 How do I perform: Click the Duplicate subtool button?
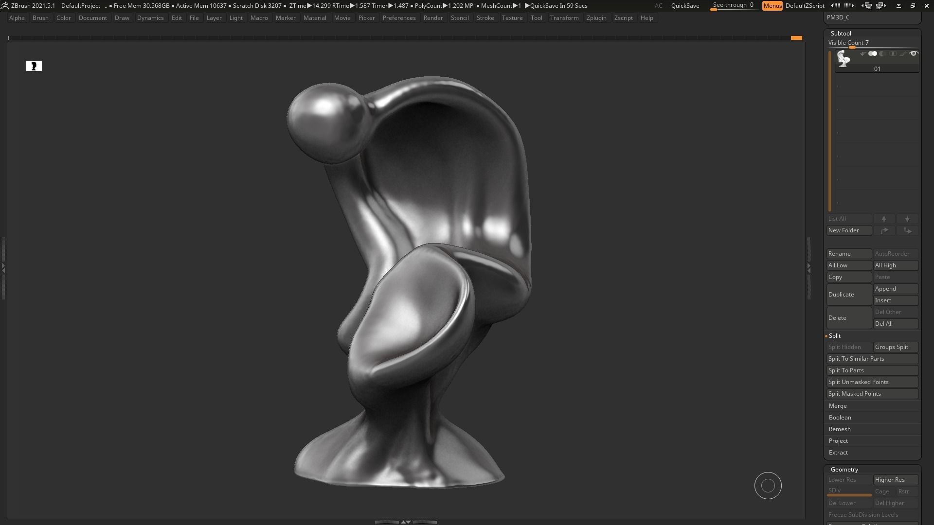[849, 295]
